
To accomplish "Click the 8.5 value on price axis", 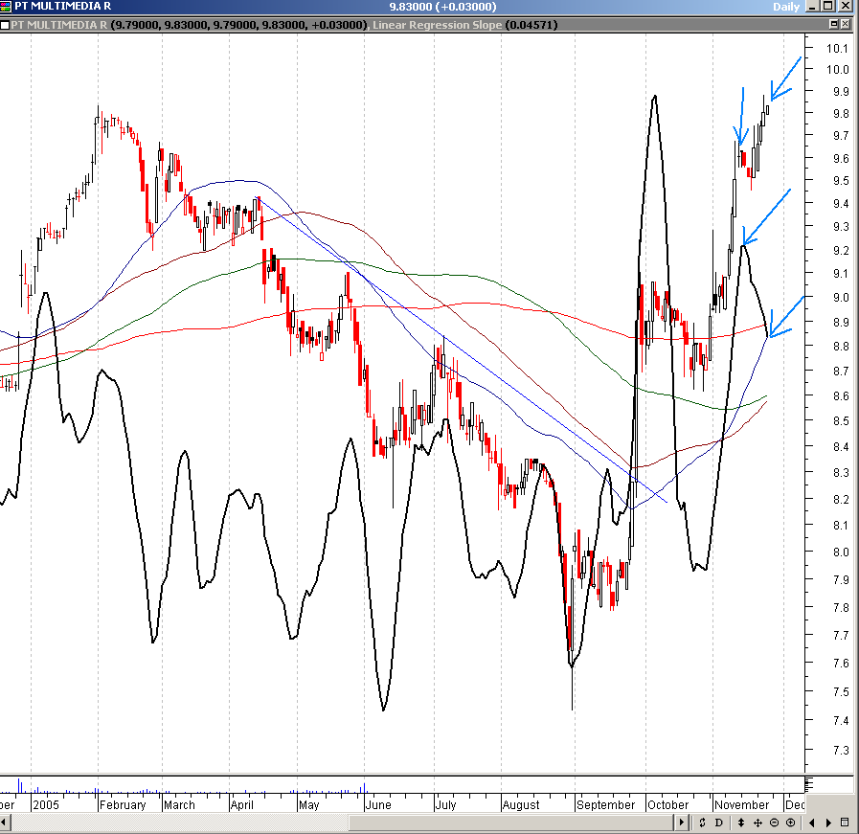I will point(841,421).
